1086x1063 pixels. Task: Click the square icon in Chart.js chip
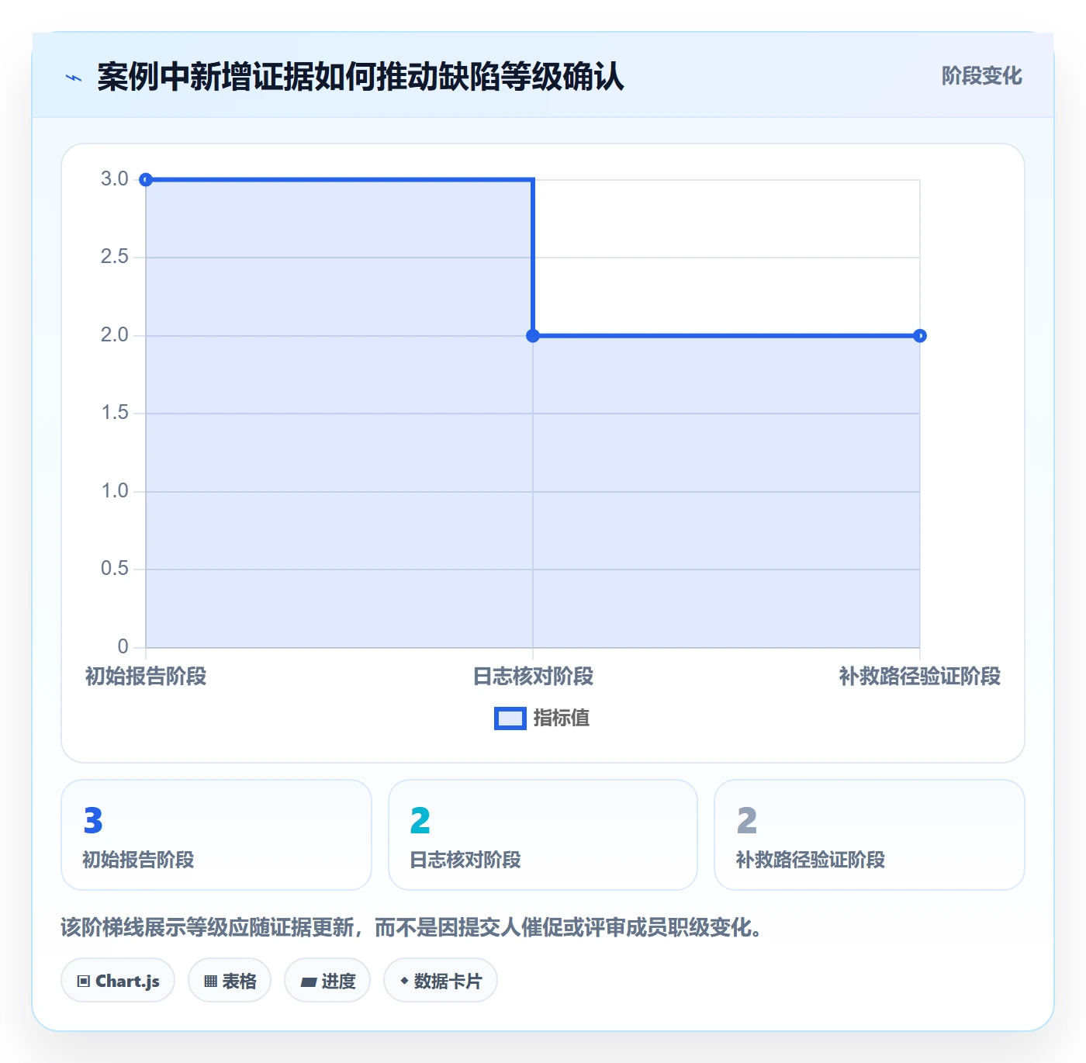(84, 982)
